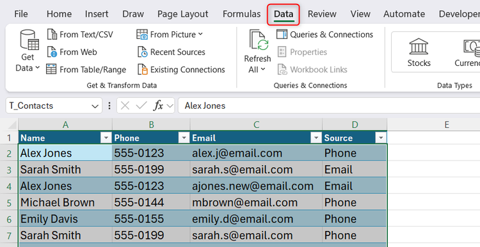Open the Phone column filter dropdown
Image resolution: width=480 pixels, height=247 pixels.
coord(184,138)
